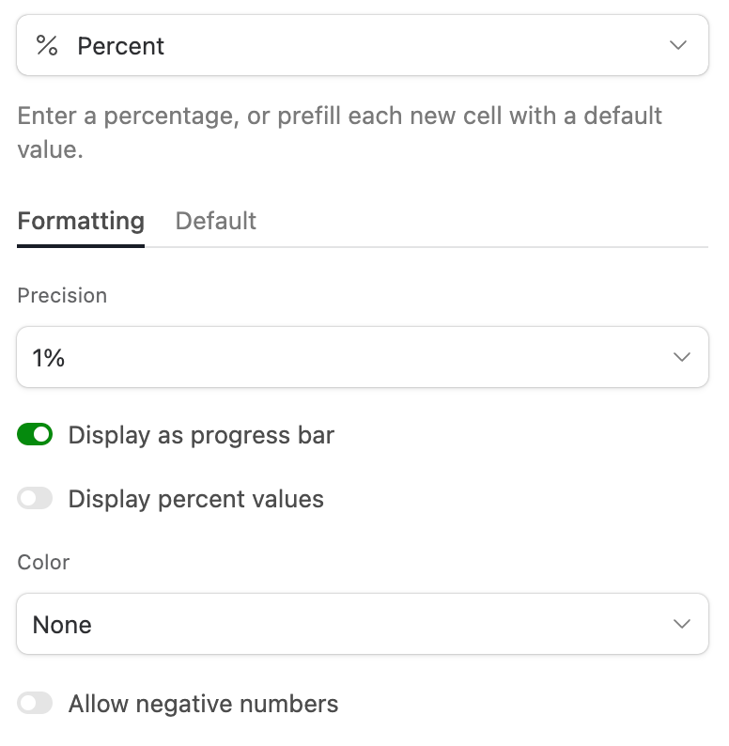The height and width of the screenshot is (746, 729).
Task: Click the "Allow negative numbers" label
Action: pyautogui.click(x=203, y=704)
